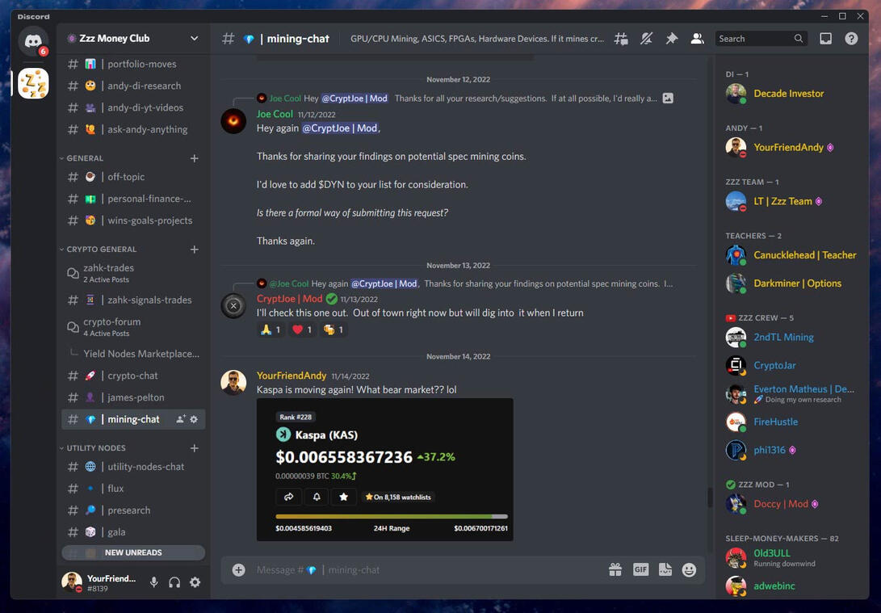Open User Settings gear
This screenshot has width=881, height=613.
point(195,582)
